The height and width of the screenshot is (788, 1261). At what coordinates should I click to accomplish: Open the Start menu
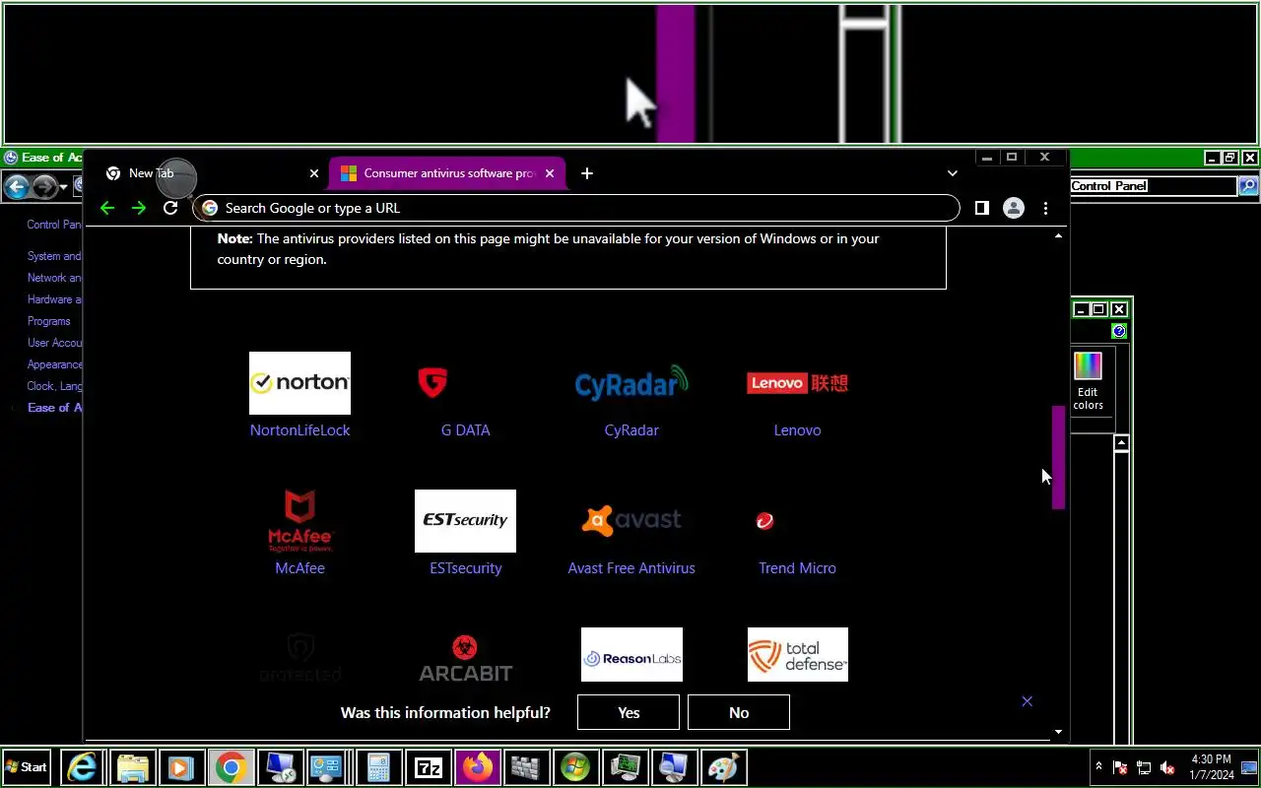[x=27, y=766]
